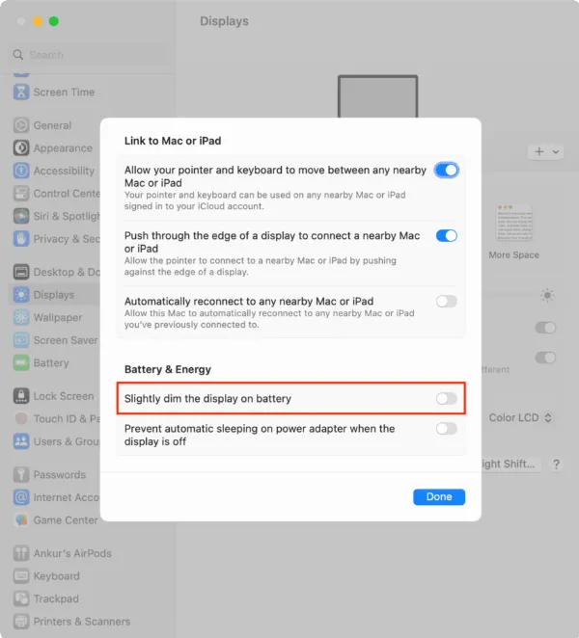Screen dimensions: 579x638
Task: Open Screen Time hourglass icon in sidebar
Action: point(21,92)
